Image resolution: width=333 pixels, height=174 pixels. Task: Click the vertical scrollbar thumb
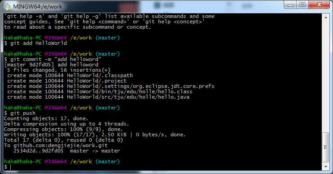325,147
